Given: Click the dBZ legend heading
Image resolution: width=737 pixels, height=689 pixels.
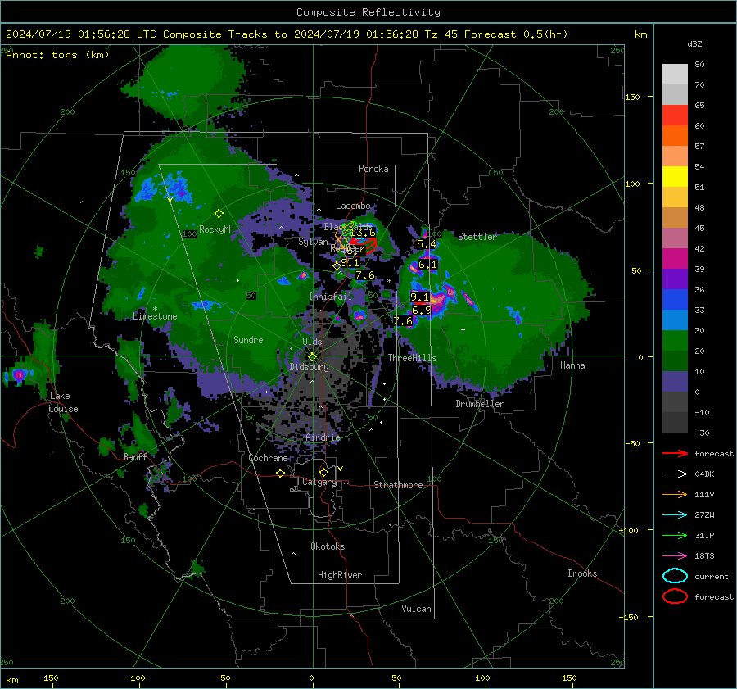Looking at the screenshot, I should pos(694,43).
